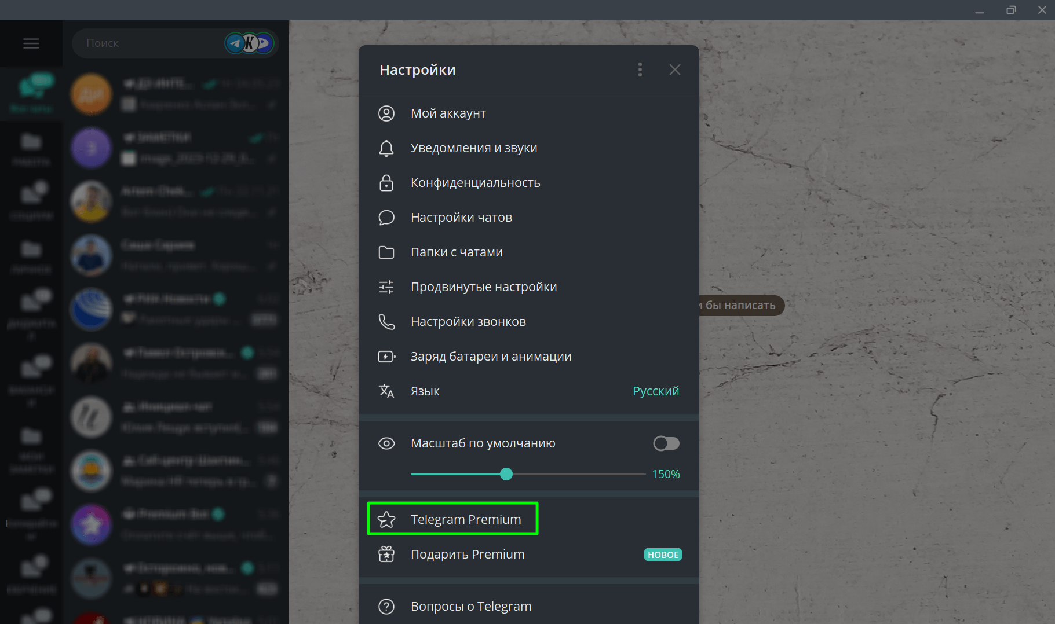Select the Язык row

click(x=529, y=391)
